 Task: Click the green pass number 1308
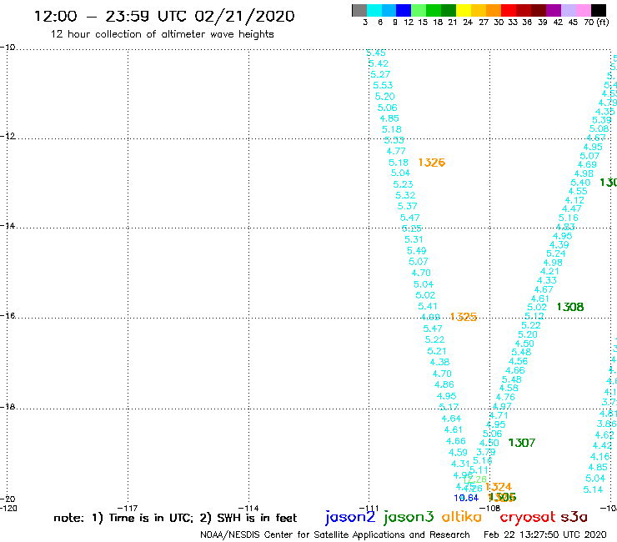(x=570, y=307)
